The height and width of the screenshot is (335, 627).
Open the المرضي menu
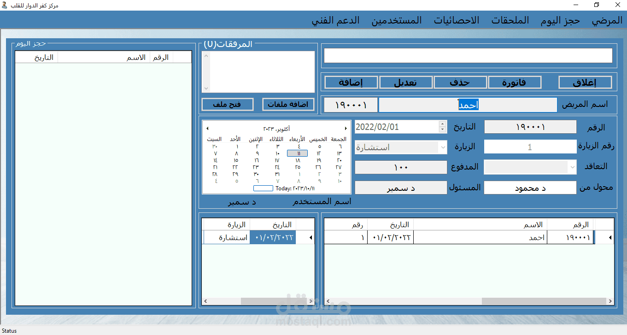(607, 20)
